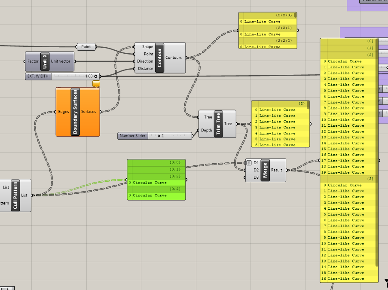Click the EXT. WIDTH slider label
The image size is (388, 290).
38,76
